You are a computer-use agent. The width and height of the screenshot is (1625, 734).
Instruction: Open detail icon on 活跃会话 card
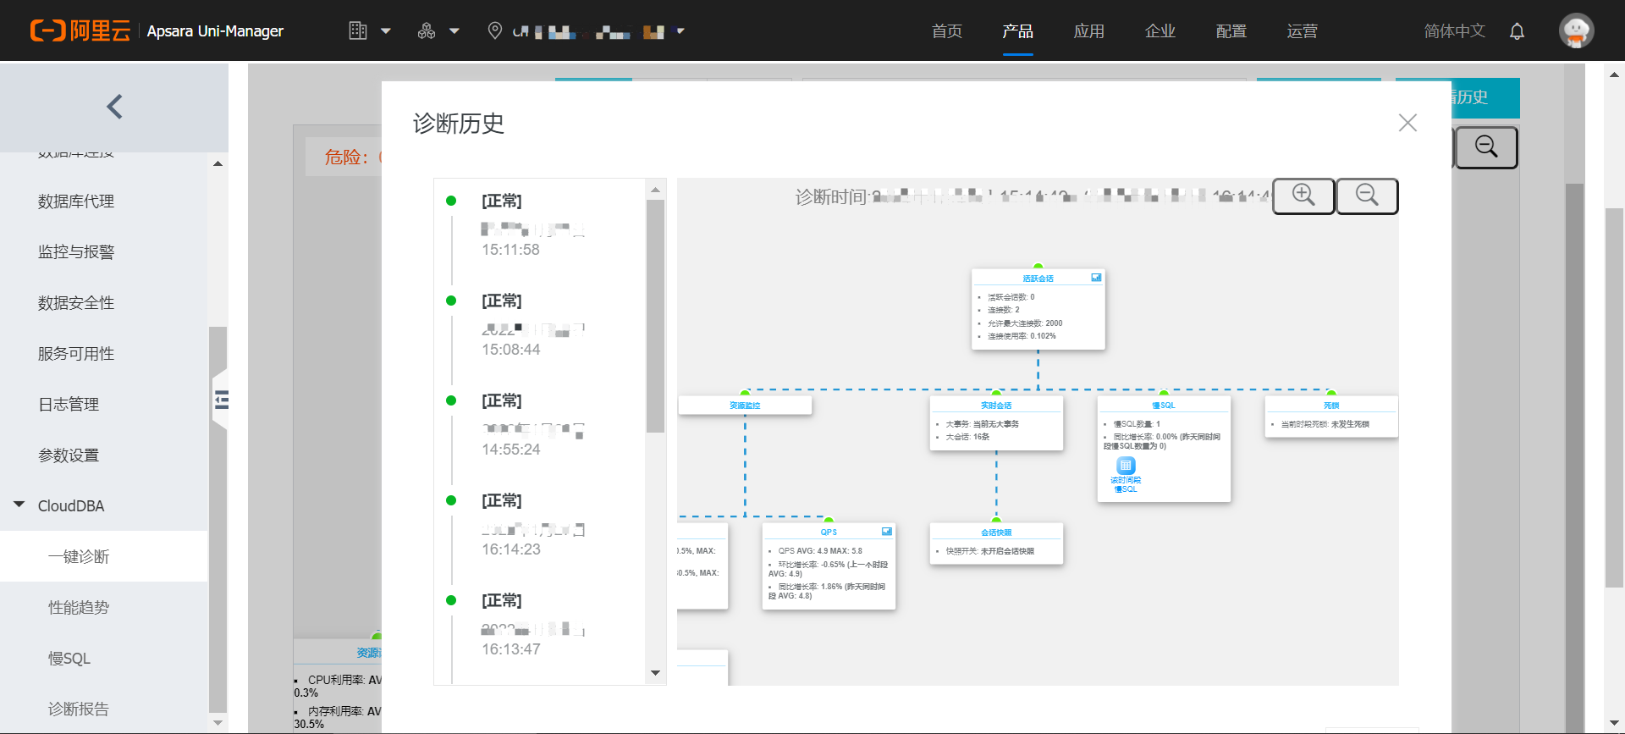click(x=1096, y=278)
